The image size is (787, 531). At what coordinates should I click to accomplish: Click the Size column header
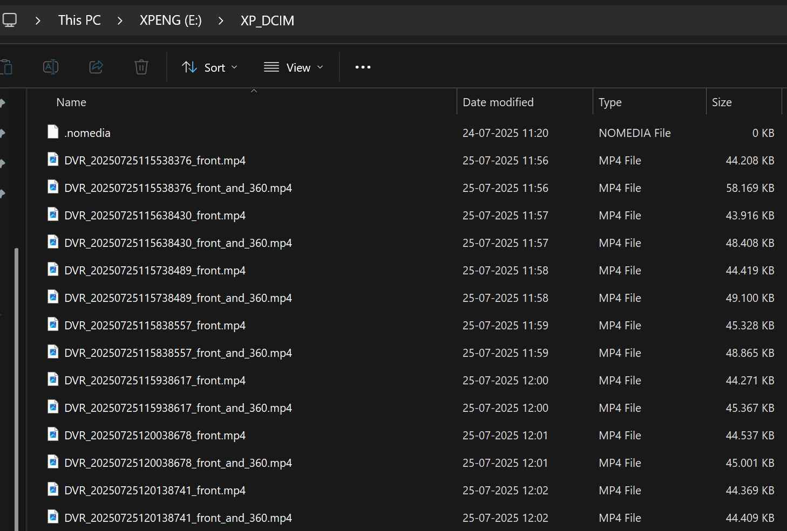722,102
